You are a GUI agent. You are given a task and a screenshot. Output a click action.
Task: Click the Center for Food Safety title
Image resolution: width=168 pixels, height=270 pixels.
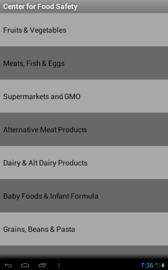(x=40, y=7)
